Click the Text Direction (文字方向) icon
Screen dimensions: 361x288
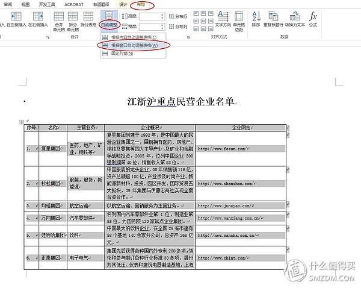pyautogui.click(x=223, y=16)
